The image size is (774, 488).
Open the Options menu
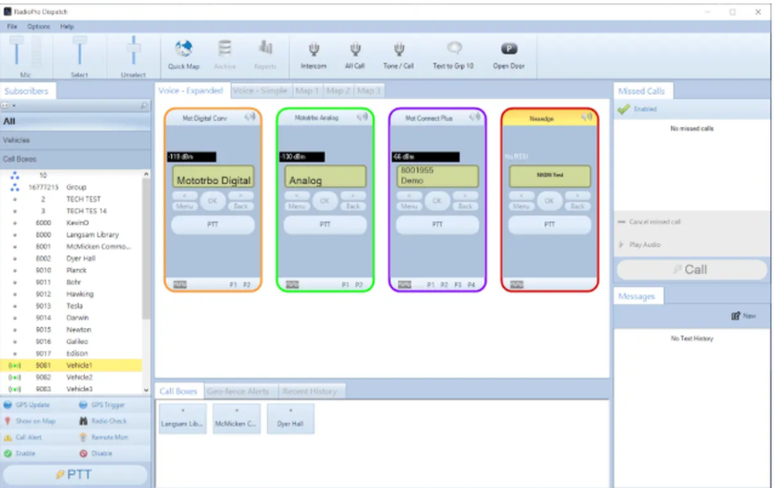(x=37, y=26)
